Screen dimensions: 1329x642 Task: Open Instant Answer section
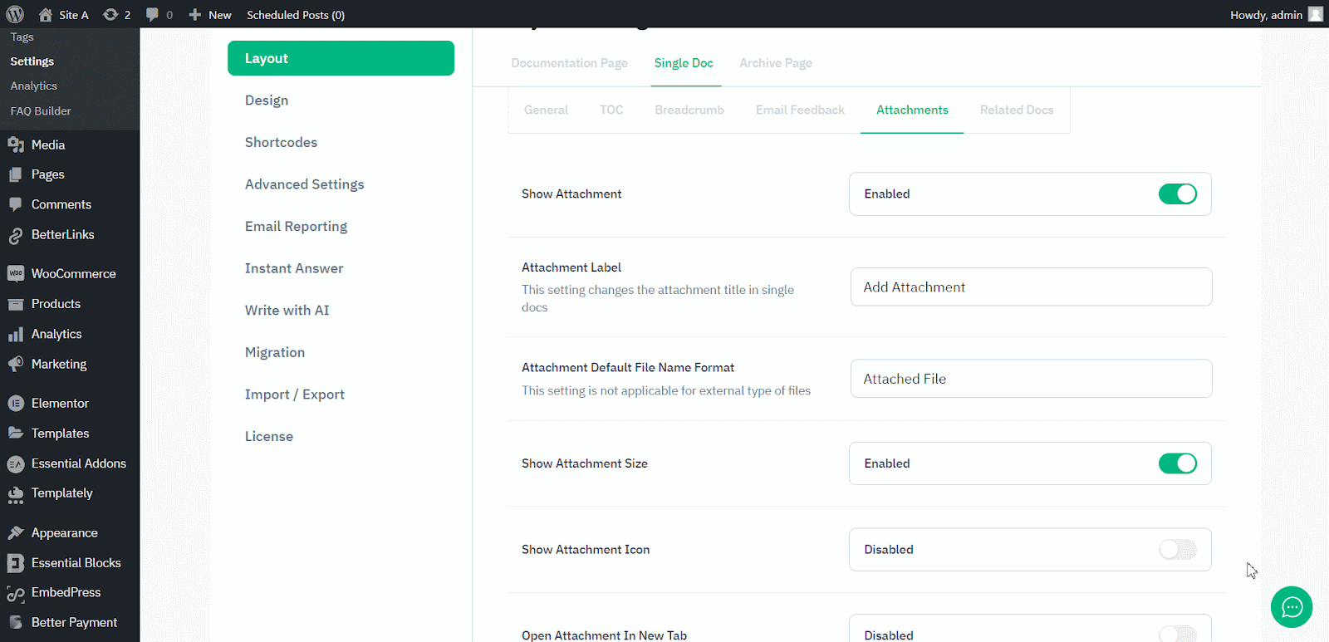click(x=294, y=268)
